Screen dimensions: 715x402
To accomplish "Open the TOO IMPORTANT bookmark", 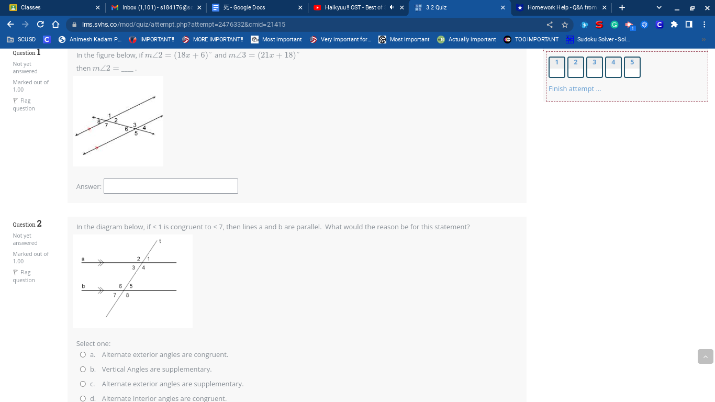I will 531,39.
